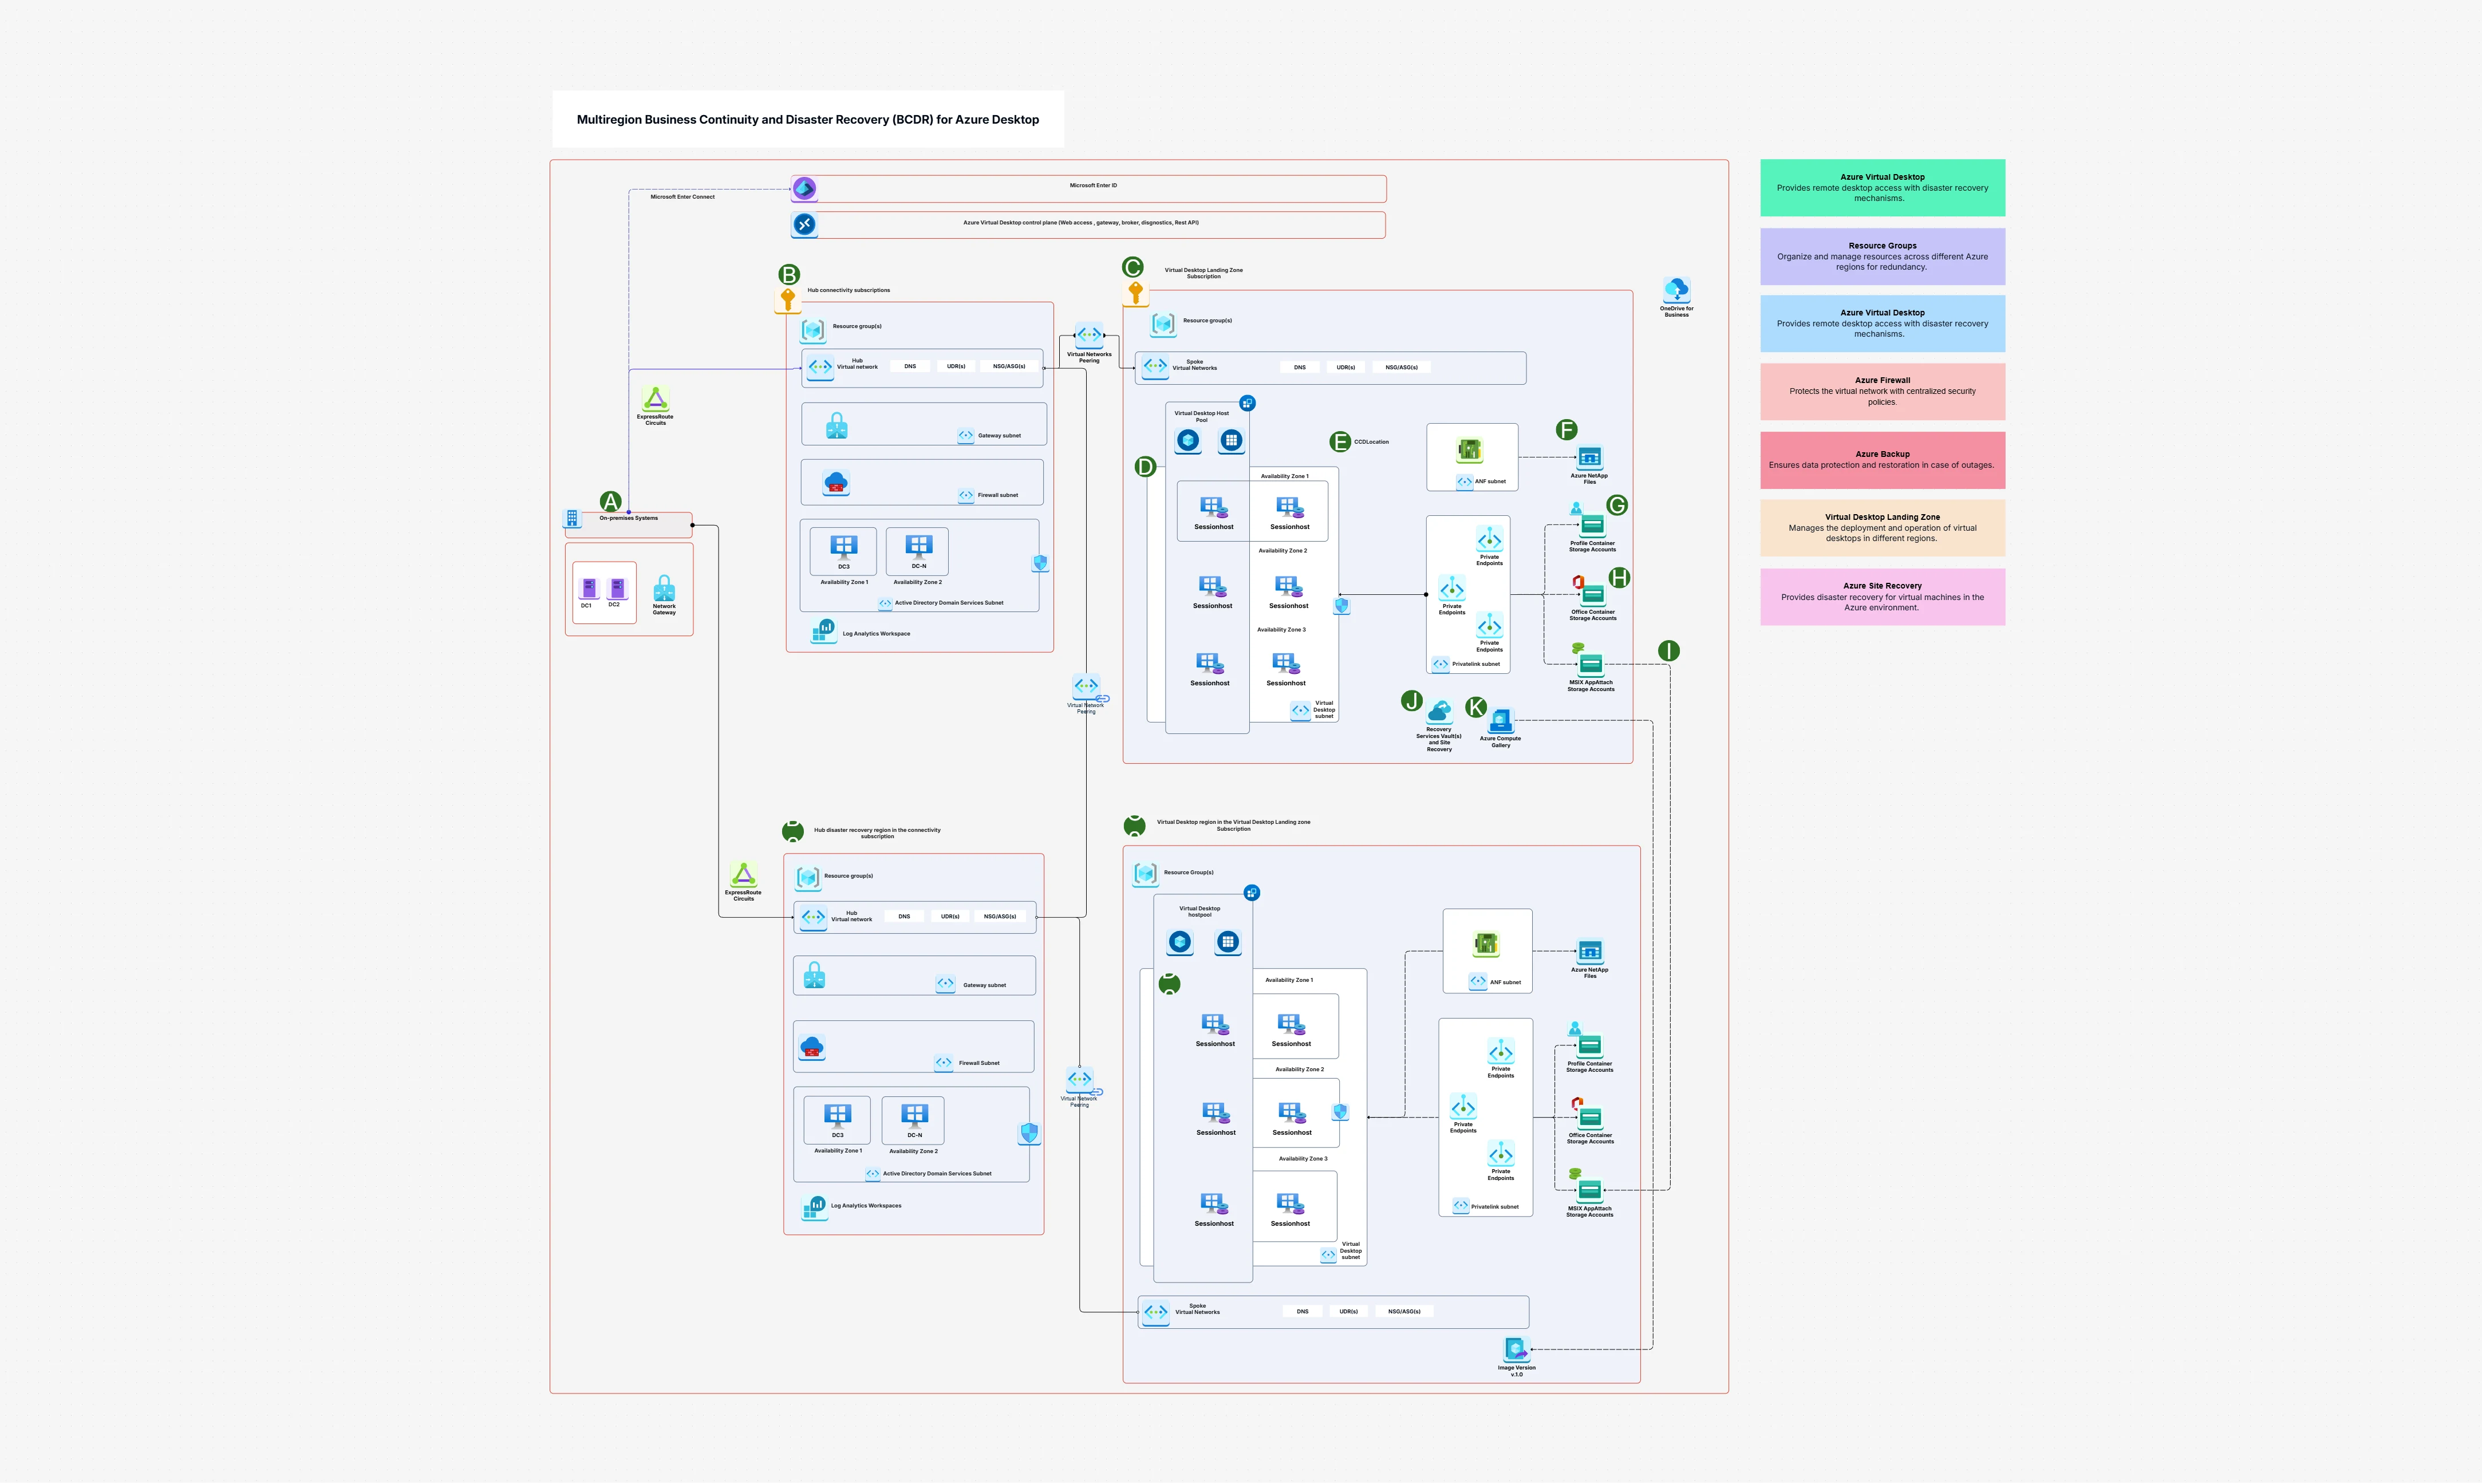Click the purple Resource Groups legend card
The height and width of the screenshot is (1484, 2482).
point(1882,256)
